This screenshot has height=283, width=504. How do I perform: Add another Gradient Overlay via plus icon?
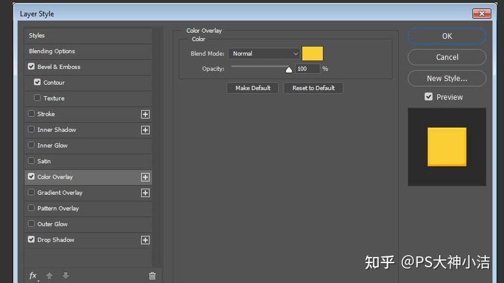145,193
